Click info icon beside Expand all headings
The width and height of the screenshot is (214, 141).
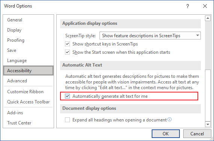[x=169, y=120]
